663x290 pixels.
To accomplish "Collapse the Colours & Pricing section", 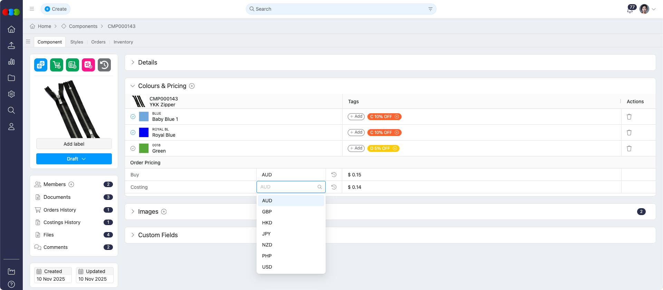I will coord(133,86).
